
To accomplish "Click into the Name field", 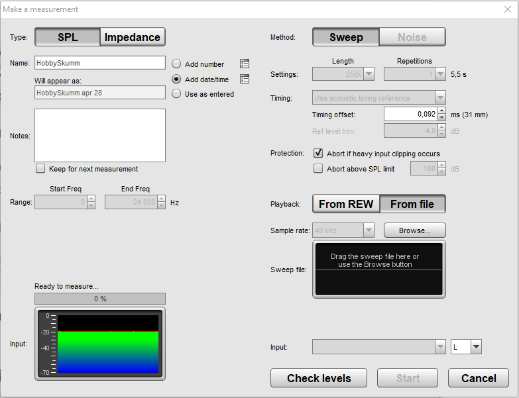I will coord(100,63).
